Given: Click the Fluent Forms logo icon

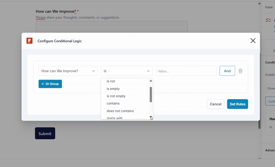Looking at the screenshot, I should coord(30,41).
